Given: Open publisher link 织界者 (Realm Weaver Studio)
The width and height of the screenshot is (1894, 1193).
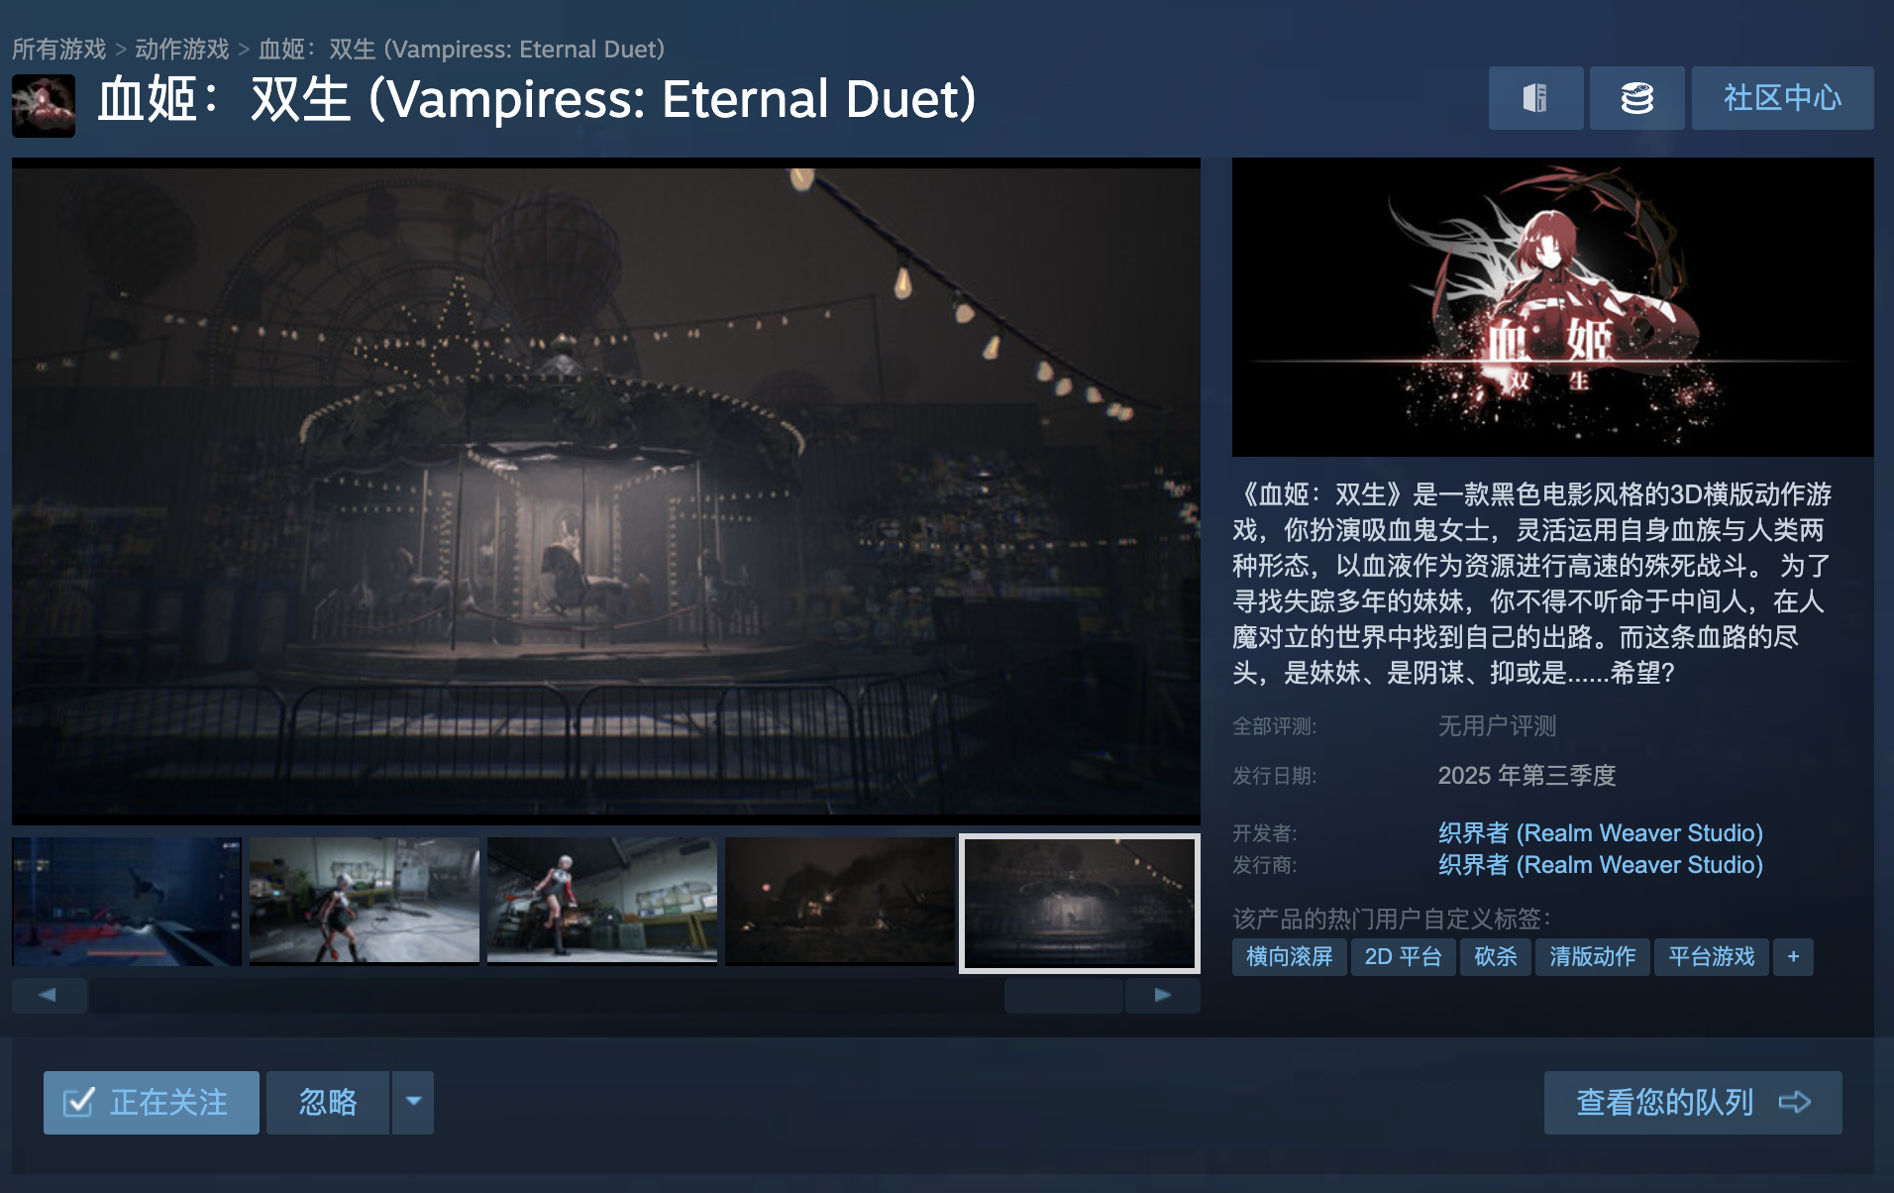Looking at the screenshot, I should (x=1600, y=864).
